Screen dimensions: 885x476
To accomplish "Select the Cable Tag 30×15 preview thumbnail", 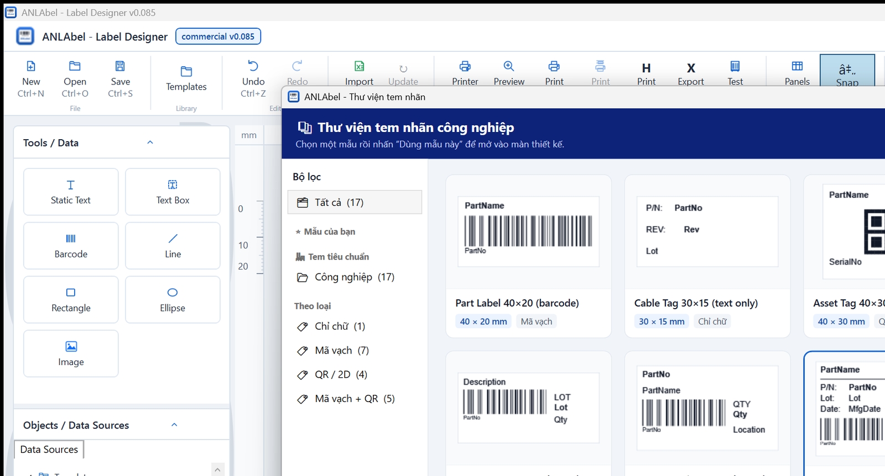I will 707,231.
